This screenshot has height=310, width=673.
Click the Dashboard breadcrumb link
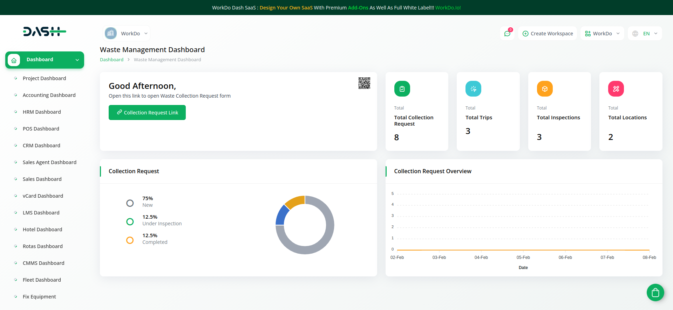(x=111, y=60)
